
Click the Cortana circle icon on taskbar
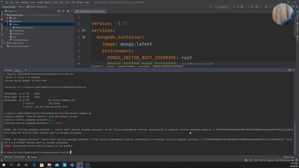click(x=19, y=165)
